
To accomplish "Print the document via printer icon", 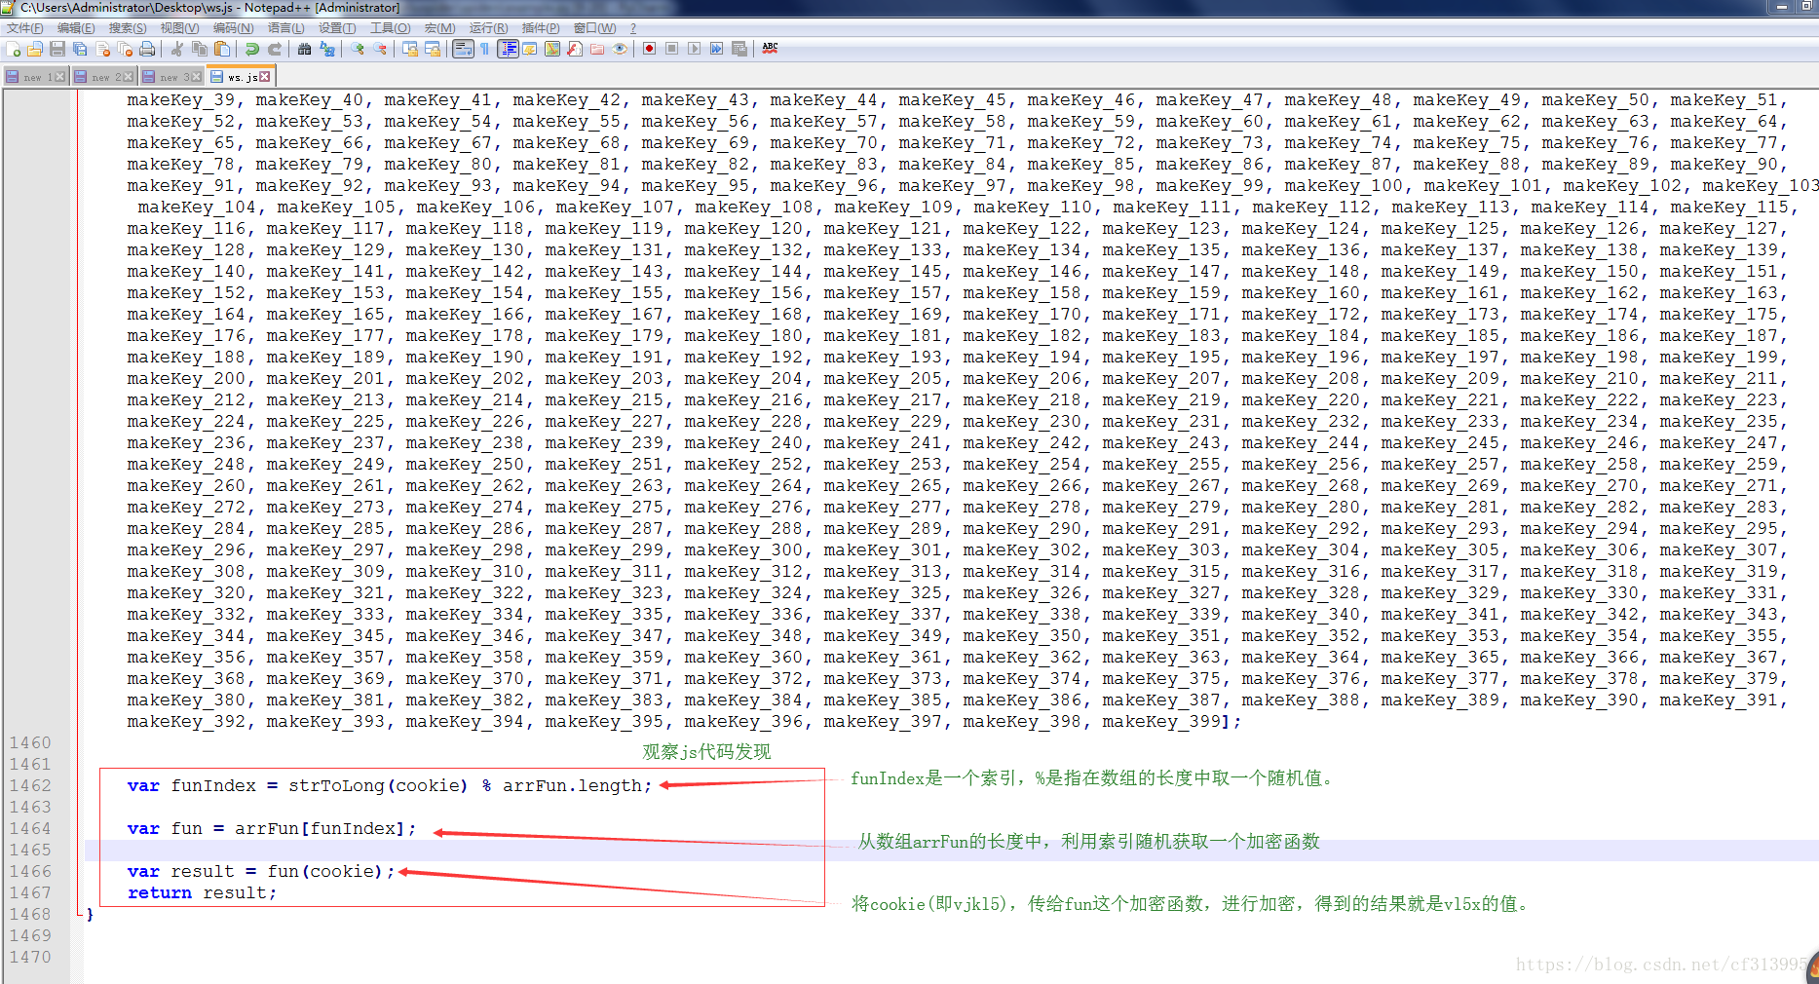I will click(x=147, y=49).
